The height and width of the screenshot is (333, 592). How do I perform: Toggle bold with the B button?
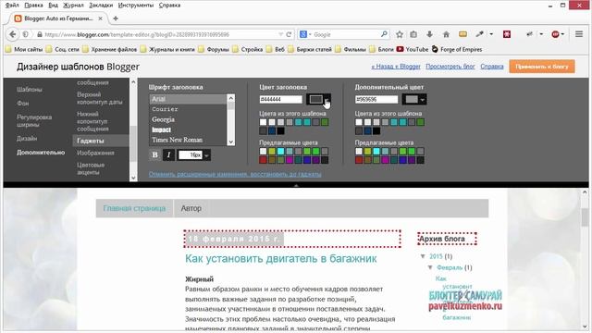(154, 154)
